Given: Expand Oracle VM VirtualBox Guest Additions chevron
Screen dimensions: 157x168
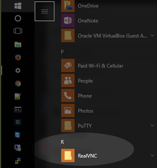Looking at the screenshot, I should point(152,35).
